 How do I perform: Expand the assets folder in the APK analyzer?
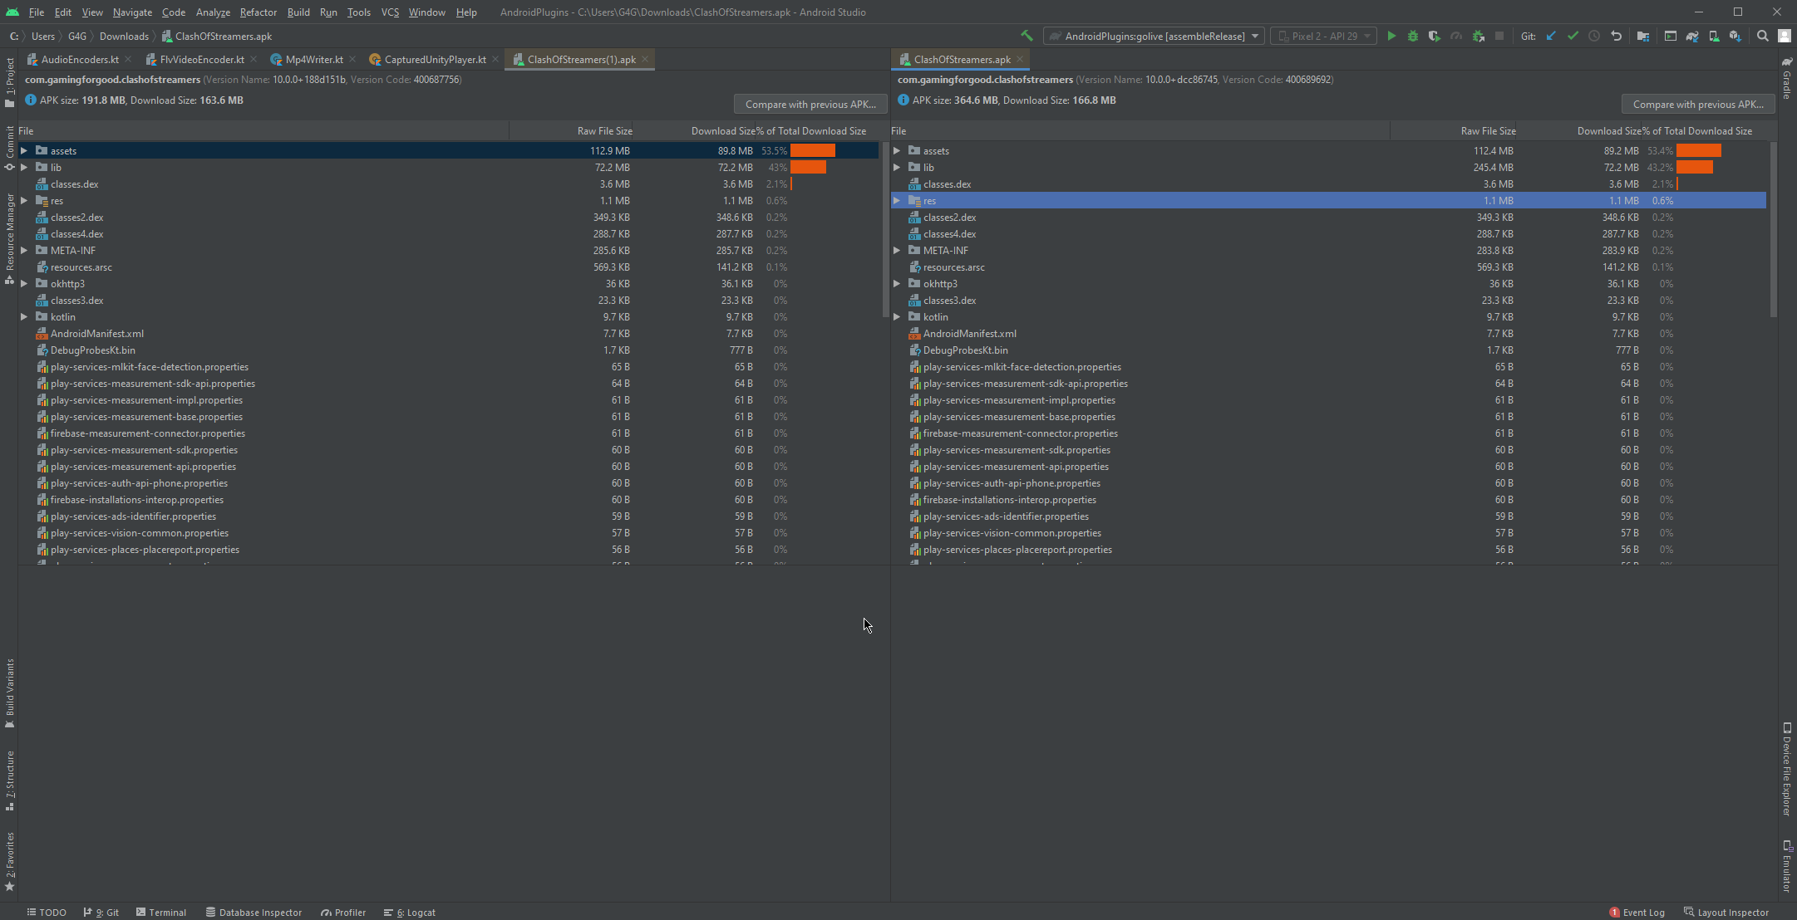click(x=23, y=150)
